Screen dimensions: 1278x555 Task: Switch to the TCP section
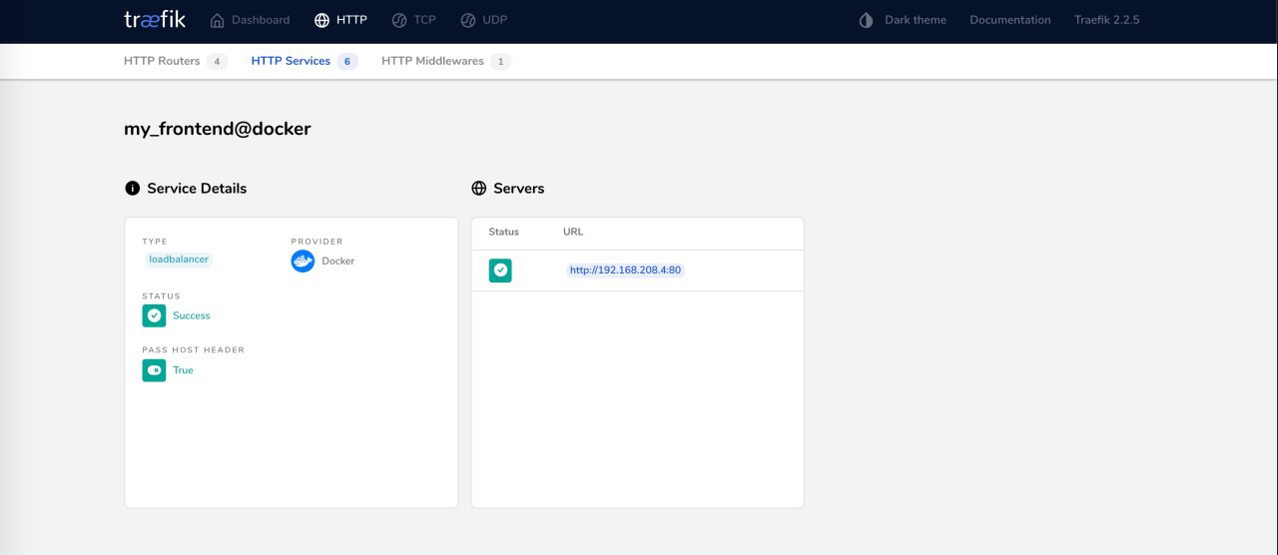[x=413, y=20]
